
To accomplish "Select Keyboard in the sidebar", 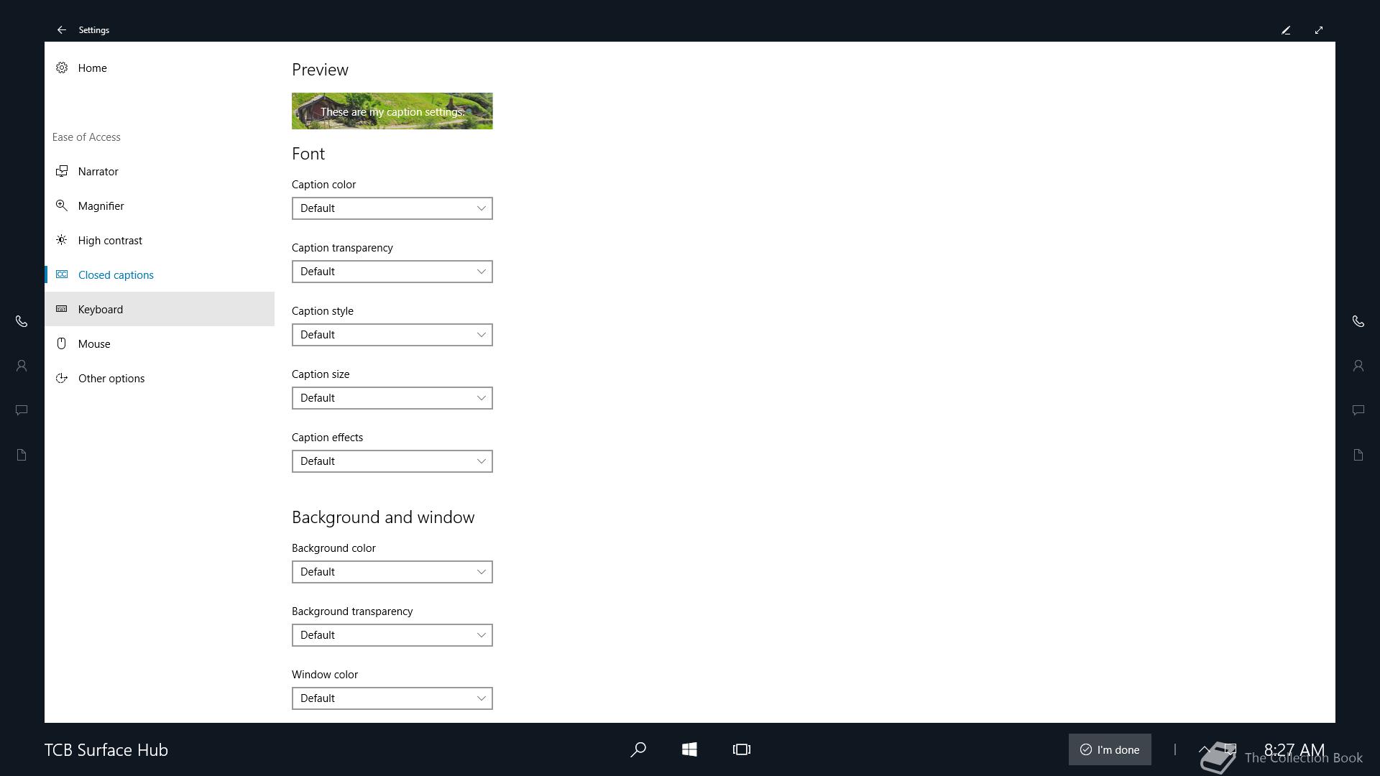I will [160, 309].
